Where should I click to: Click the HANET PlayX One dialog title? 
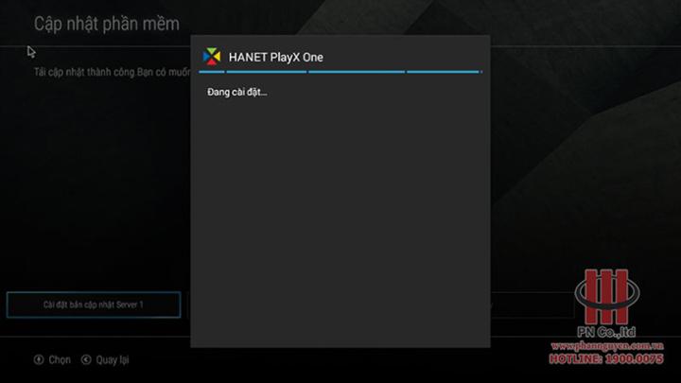[276, 58]
